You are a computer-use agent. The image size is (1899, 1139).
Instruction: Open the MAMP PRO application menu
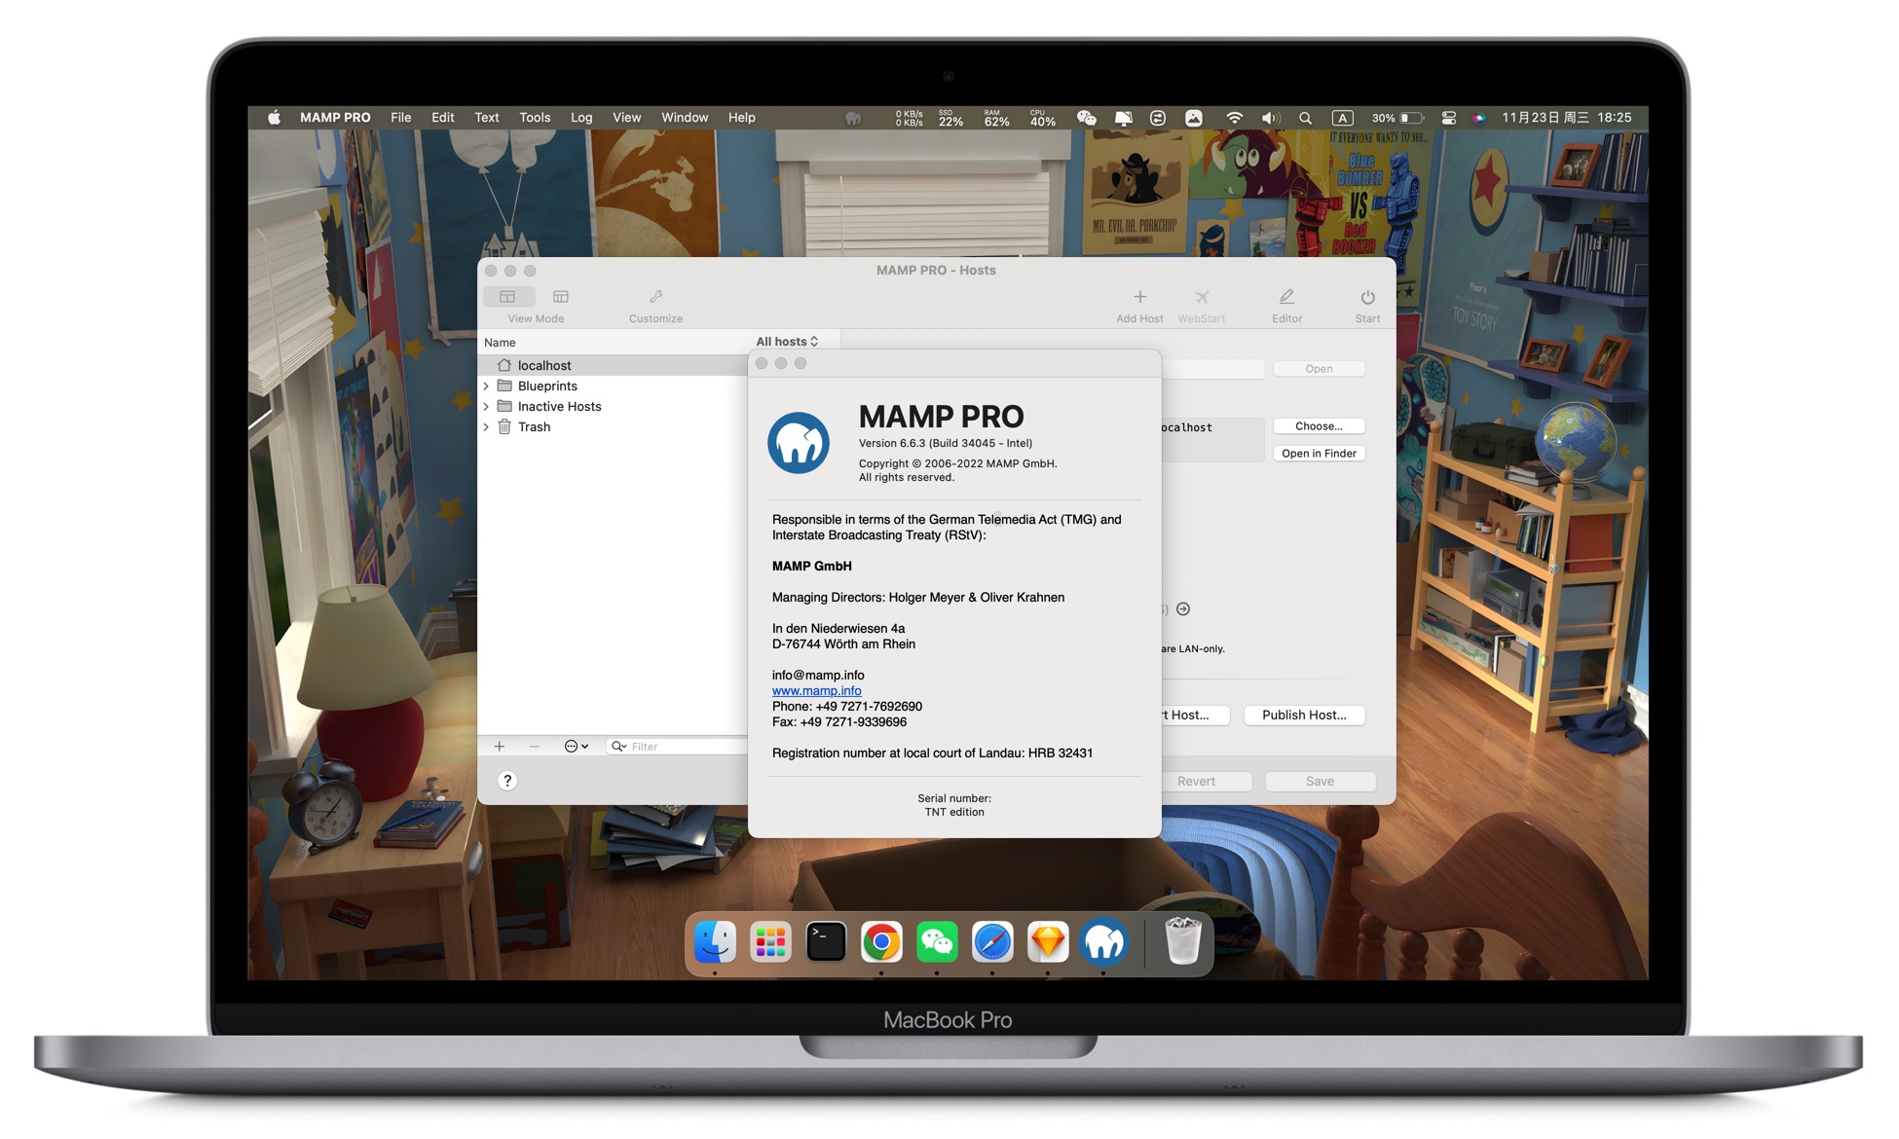(x=335, y=118)
